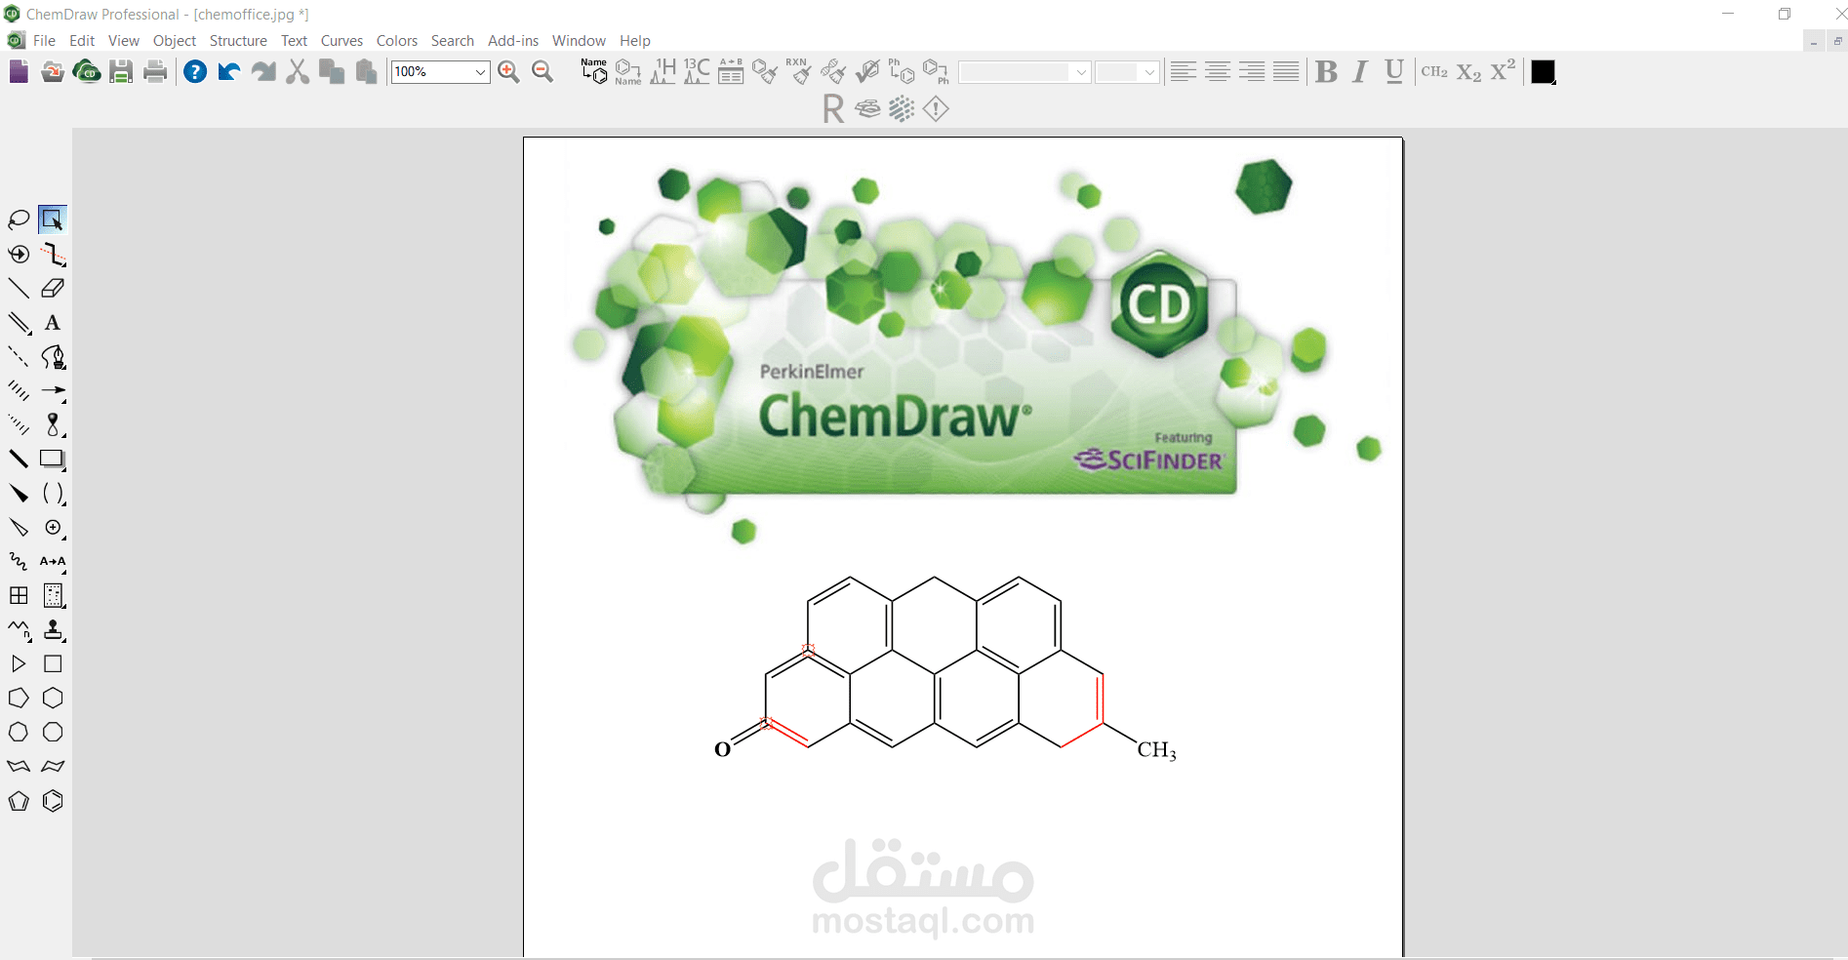Select the Eraser tool
This screenshot has height=960, width=1848.
coord(53,288)
